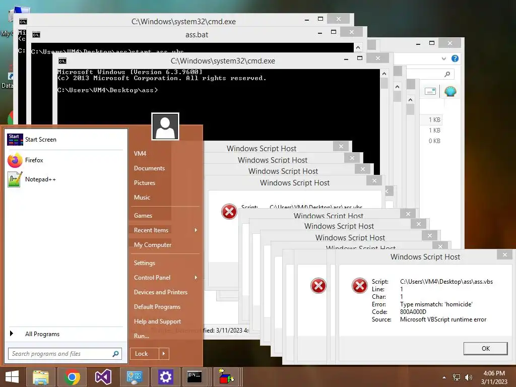Click the blue shell icon in Explorer

click(x=450, y=91)
